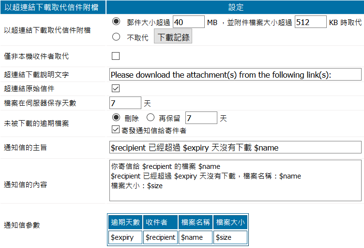Click inside the 通知信的內容 text area
This screenshot has height=248, width=364.
[x=235, y=180]
